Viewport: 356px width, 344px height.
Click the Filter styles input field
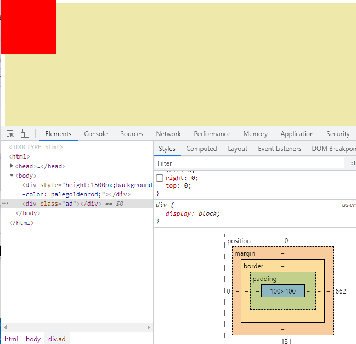click(x=250, y=163)
